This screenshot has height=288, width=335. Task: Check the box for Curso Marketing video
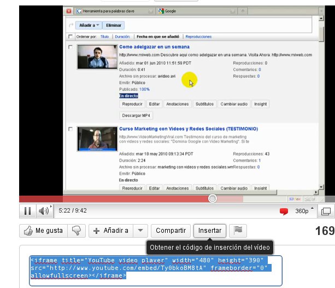point(69,130)
